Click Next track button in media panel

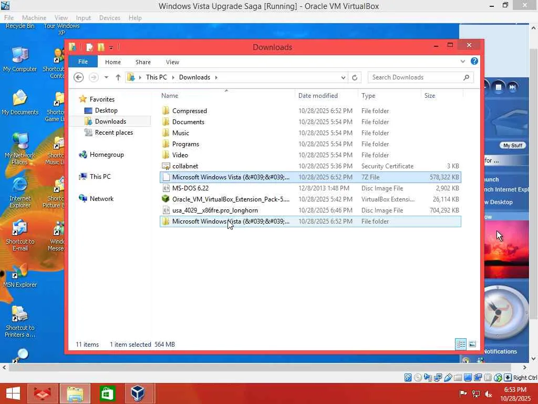512,87
